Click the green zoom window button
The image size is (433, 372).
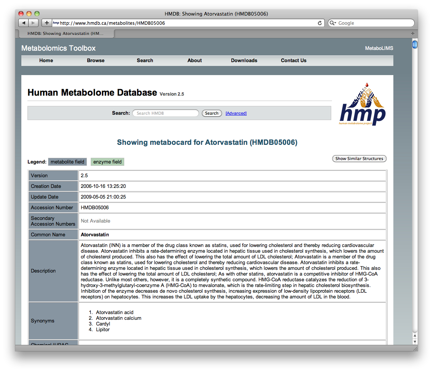[x=37, y=14]
